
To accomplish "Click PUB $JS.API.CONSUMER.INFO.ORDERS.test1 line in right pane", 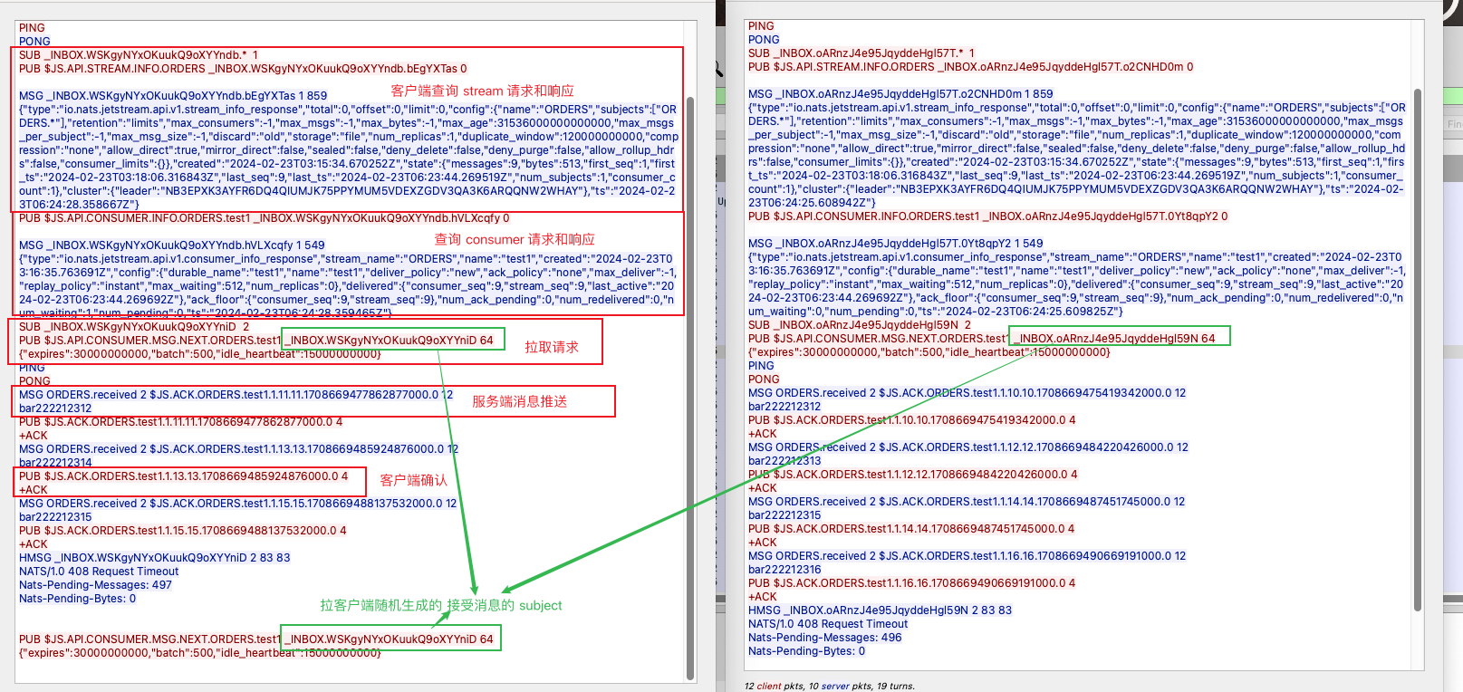I will coord(987,216).
